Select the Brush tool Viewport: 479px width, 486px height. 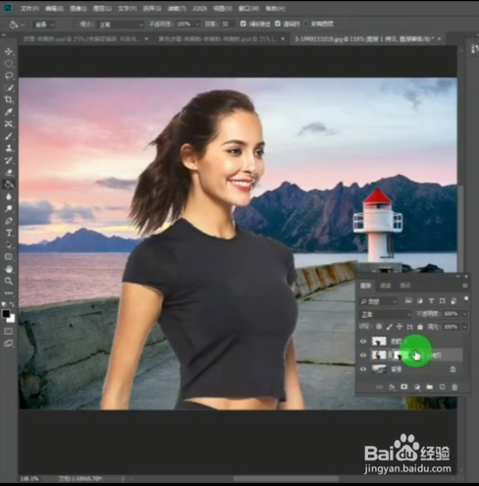point(9,136)
